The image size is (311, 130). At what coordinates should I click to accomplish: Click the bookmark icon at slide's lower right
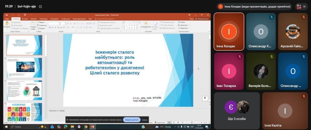205,98
